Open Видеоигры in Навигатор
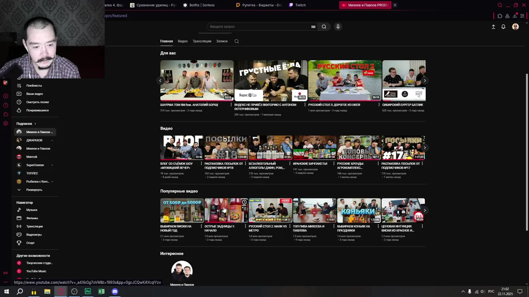This screenshot has width=529, height=297. coord(34,235)
